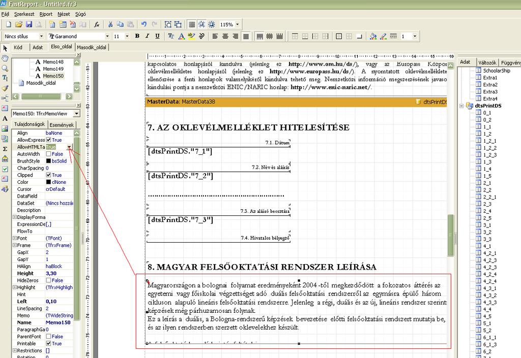This screenshot has width=521, height=358.
Task: Open the AllowHTMLTags value dropdown
Action: coord(69,147)
